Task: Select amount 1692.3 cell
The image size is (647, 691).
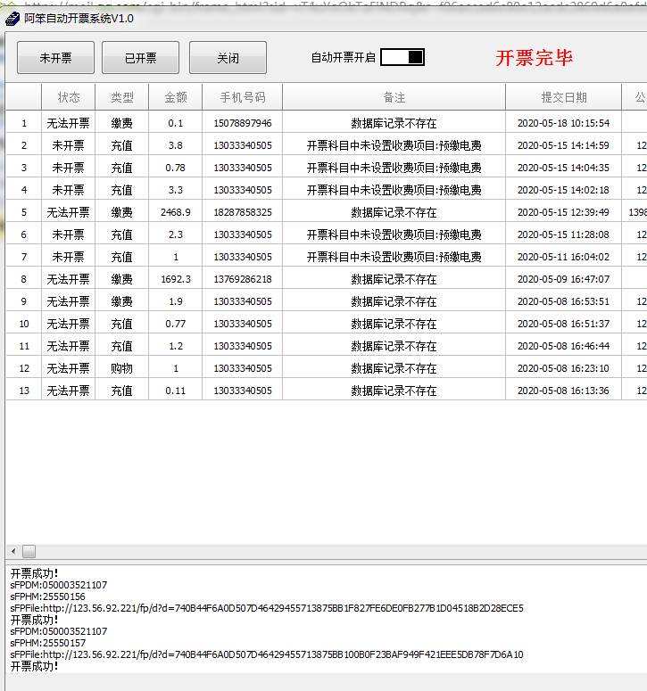Action: (176, 279)
